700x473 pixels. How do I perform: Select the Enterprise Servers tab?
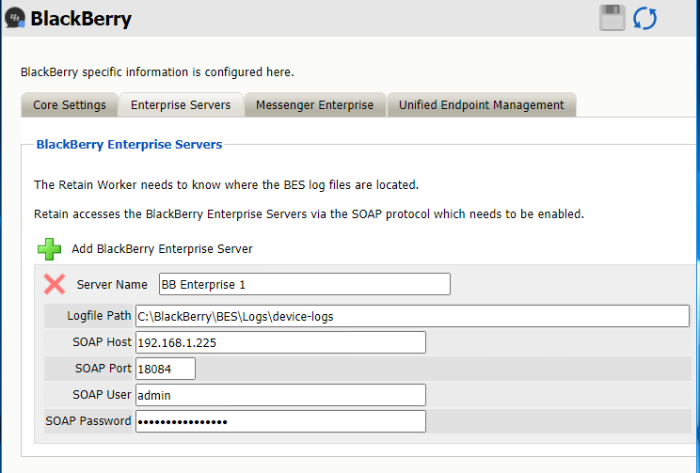tap(181, 105)
